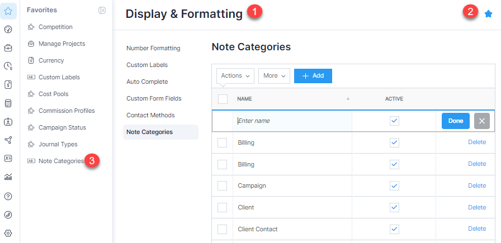This screenshot has width=501, height=243.
Task: Open the settings gear icon
Action: [8, 234]
